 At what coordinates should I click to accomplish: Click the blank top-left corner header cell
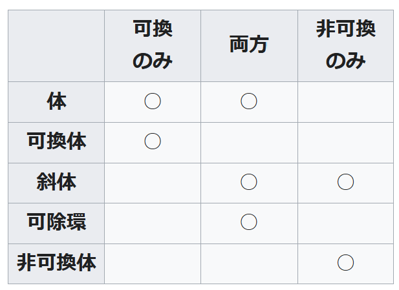click(x=56, y=45)
